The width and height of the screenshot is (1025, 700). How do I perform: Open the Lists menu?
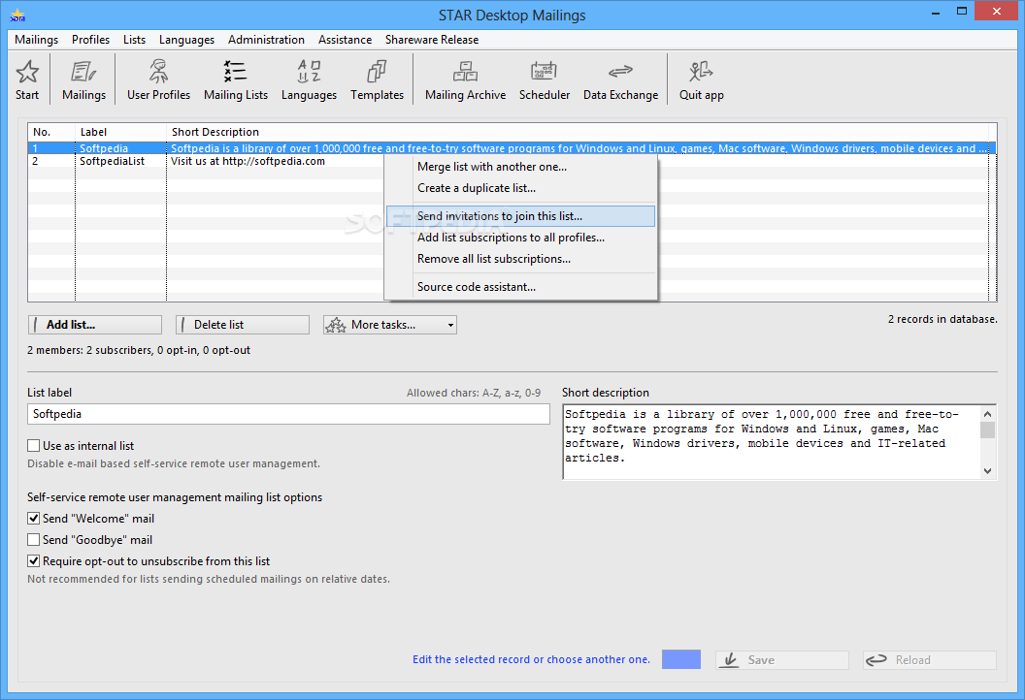pyautogui.click(x=134, y=39)
